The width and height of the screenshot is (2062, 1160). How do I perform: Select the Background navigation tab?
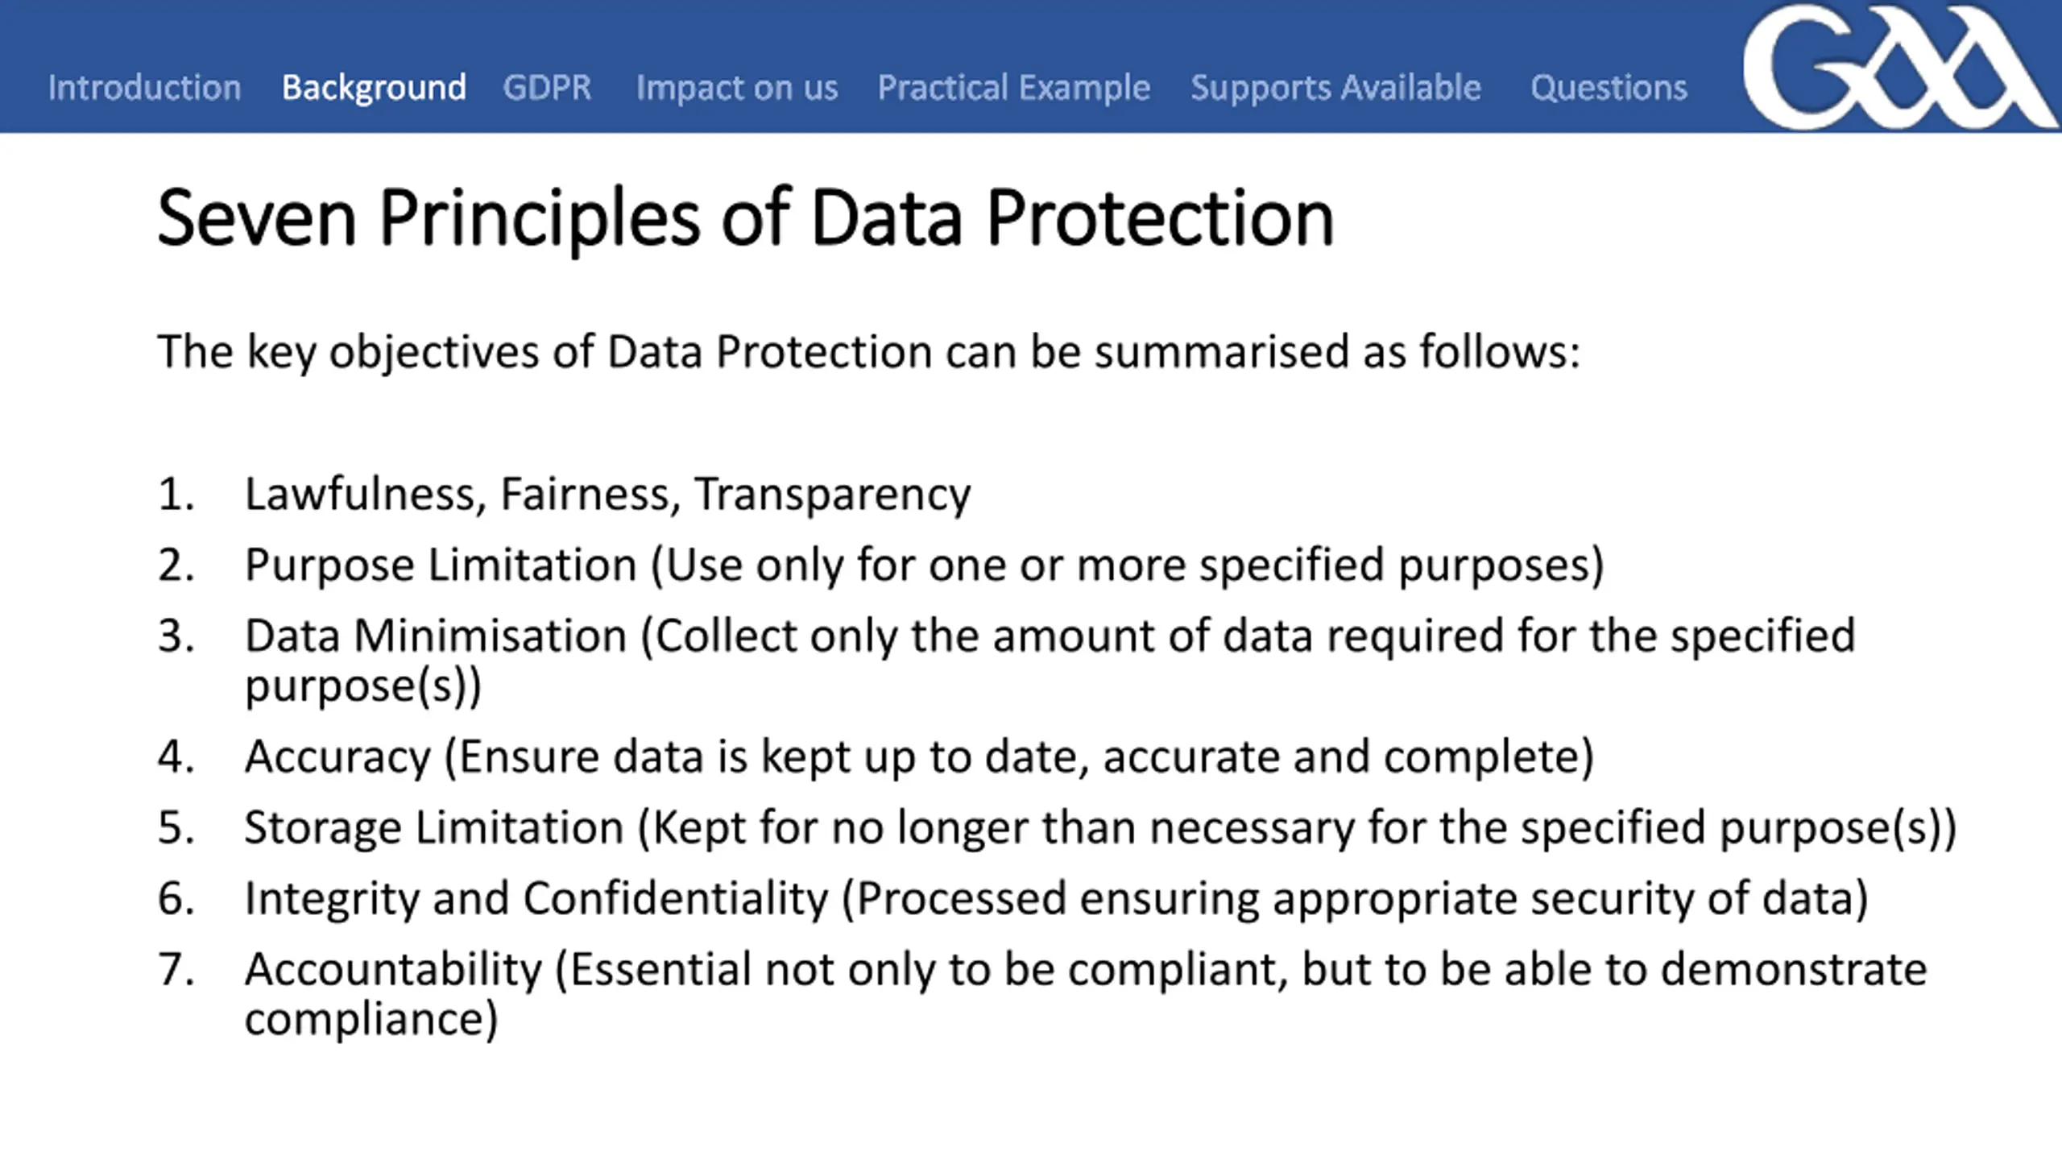[x=374, y=88]
